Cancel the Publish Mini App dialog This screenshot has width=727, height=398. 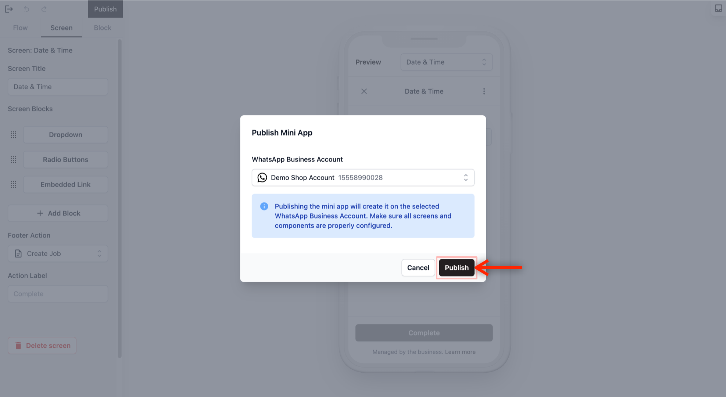pyautogui.click(x=418, y=268)
